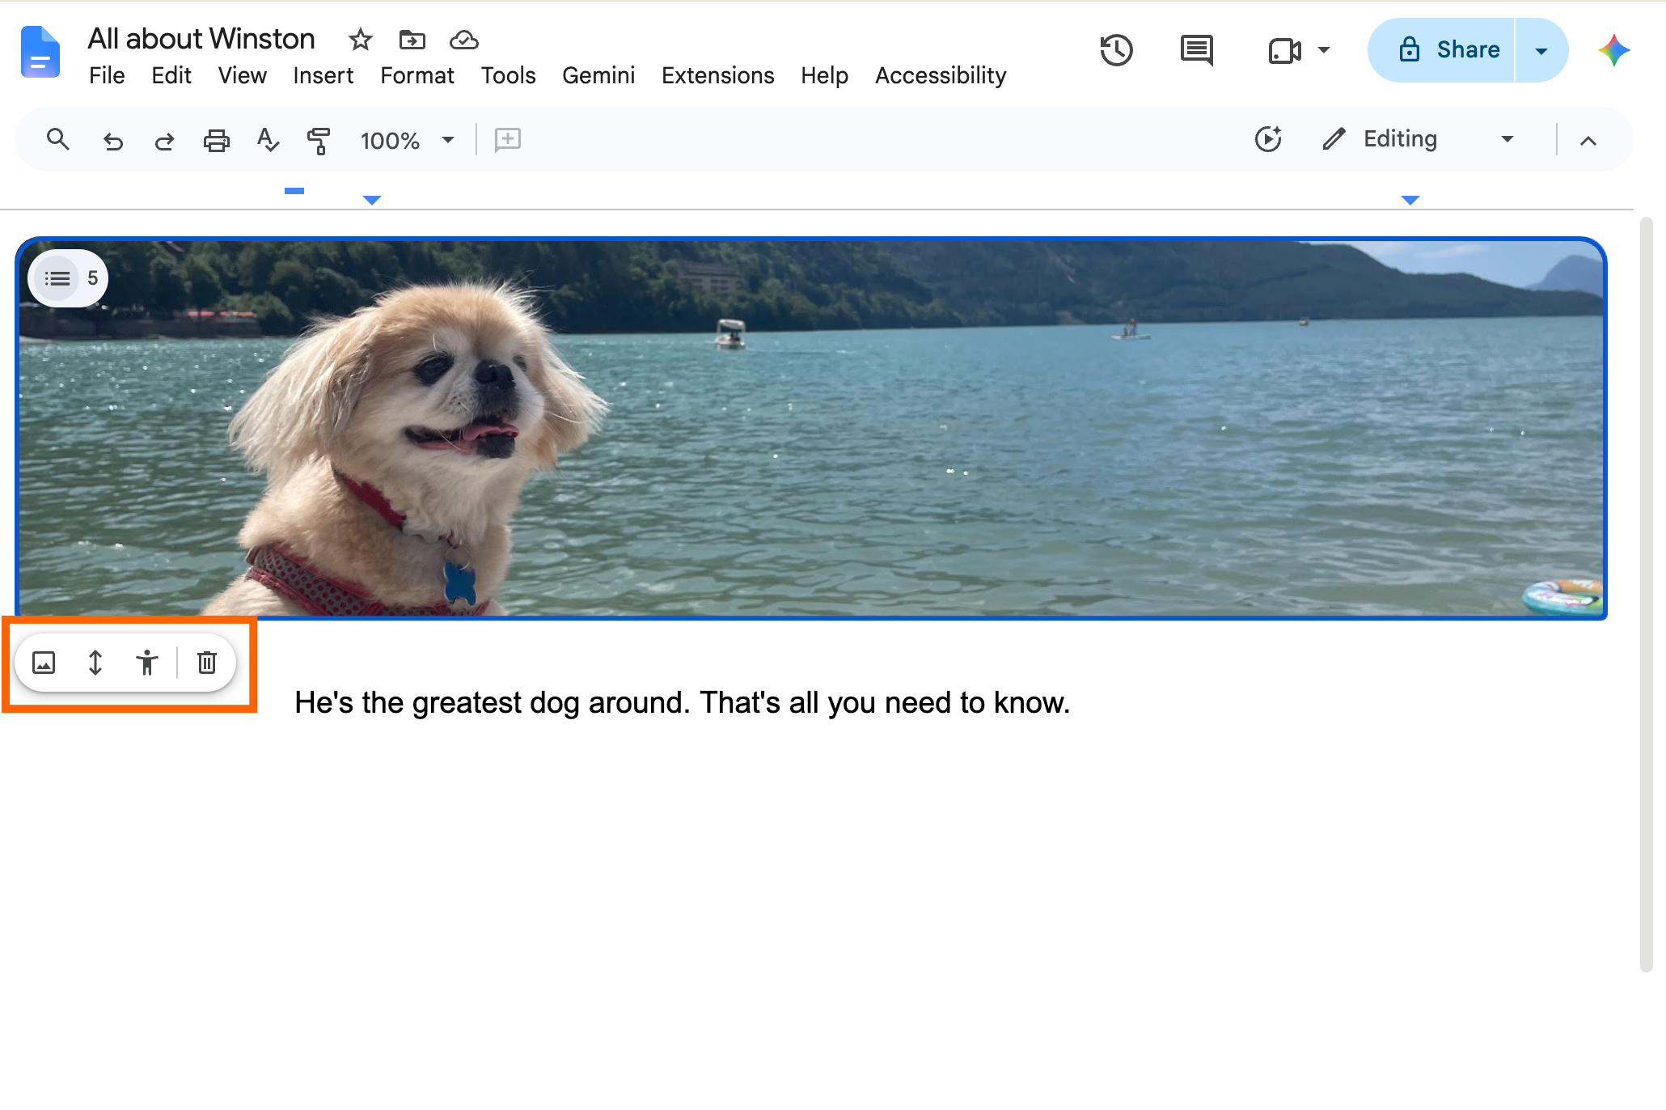Undo the last action
Image resolution: width=1666 pixels, height=1110 pixels.
click(113, 142)
